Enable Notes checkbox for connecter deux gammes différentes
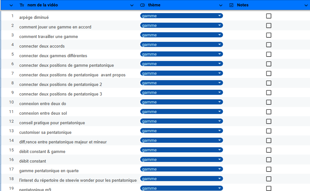 [269, 54]
